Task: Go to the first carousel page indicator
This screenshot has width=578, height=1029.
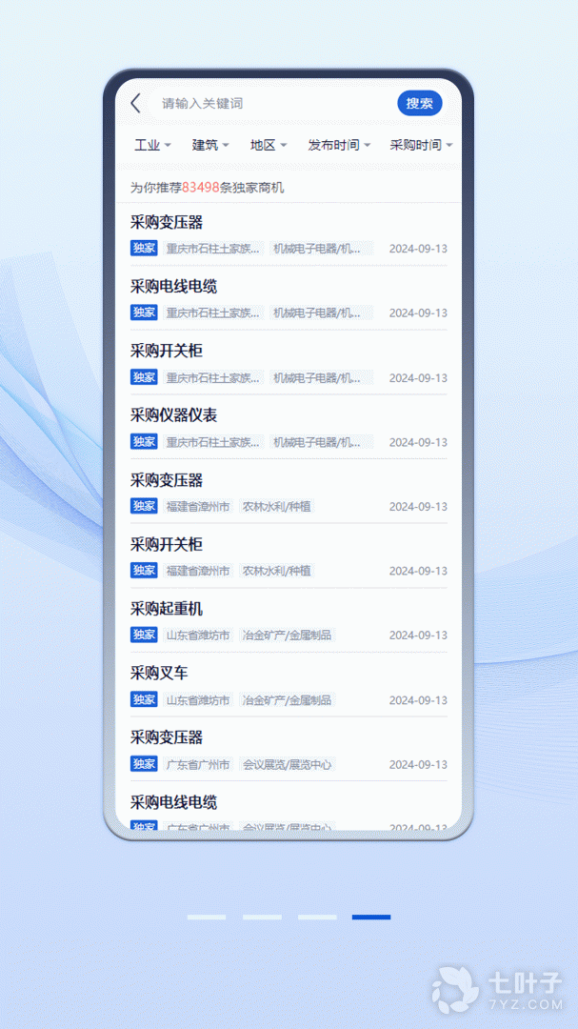Action: 207,917
